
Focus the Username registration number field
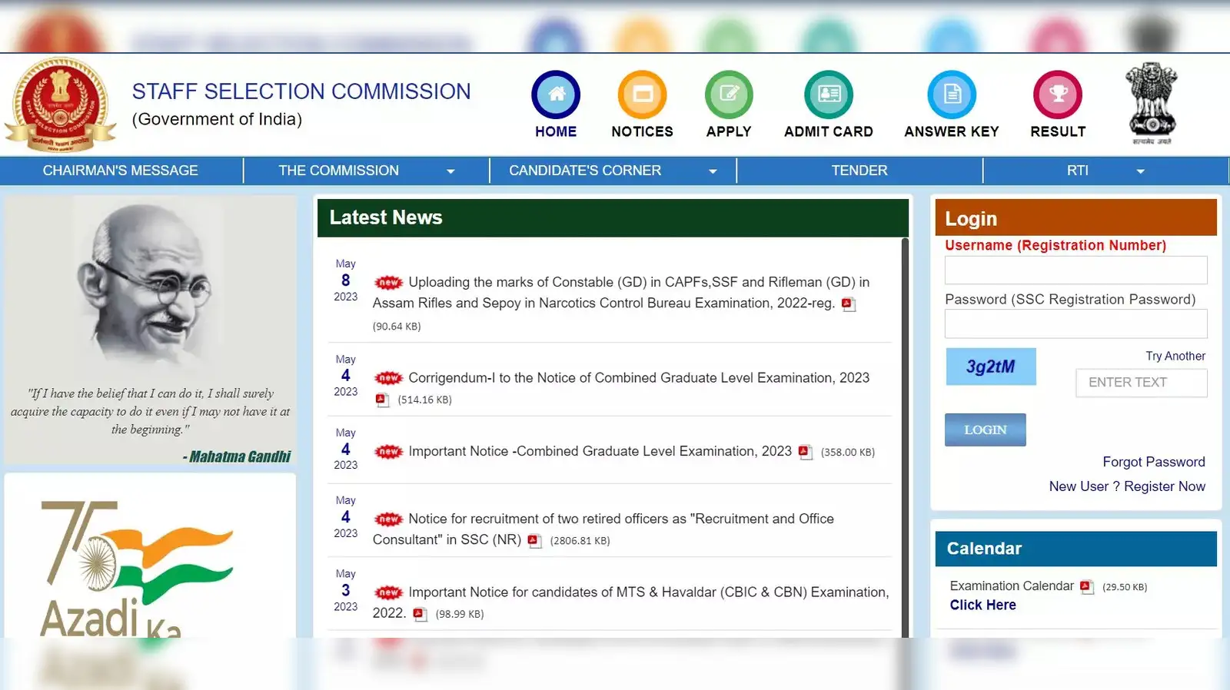pos(1075,270)
